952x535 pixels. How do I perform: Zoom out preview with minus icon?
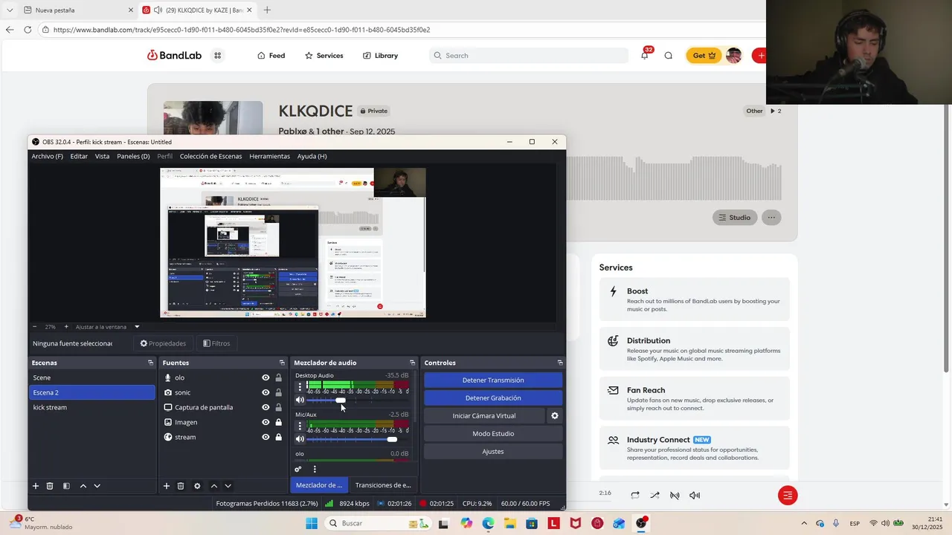34,326
